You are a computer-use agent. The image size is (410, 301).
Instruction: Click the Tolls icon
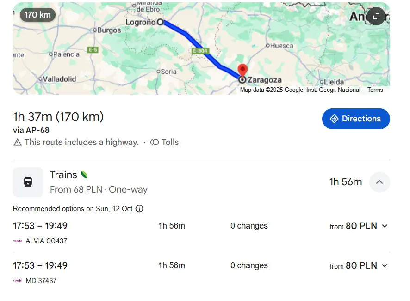point(155,142)
